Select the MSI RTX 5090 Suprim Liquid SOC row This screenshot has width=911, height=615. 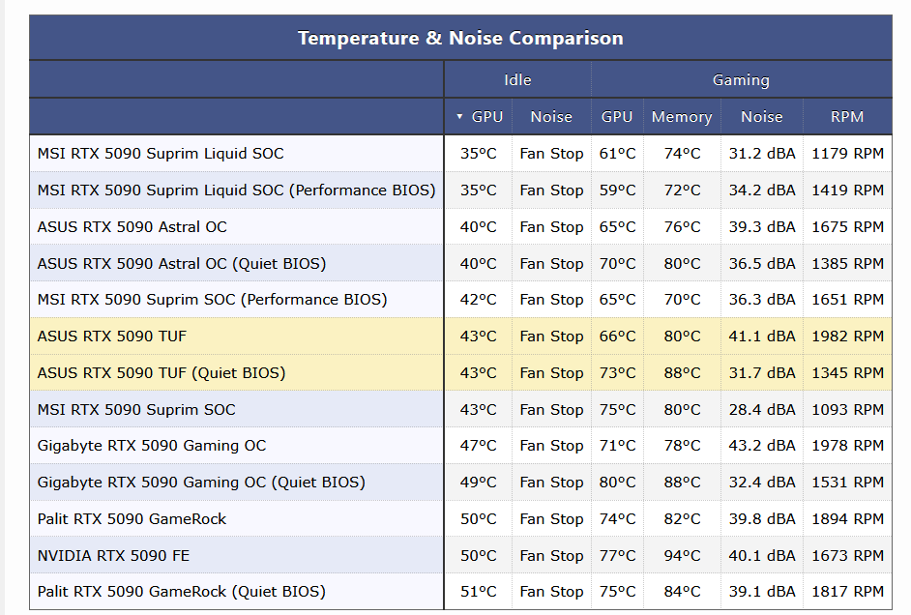(x=161, y=154)
